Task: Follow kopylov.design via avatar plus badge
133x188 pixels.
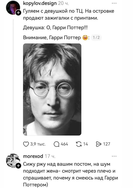Action: pos(18,13)
